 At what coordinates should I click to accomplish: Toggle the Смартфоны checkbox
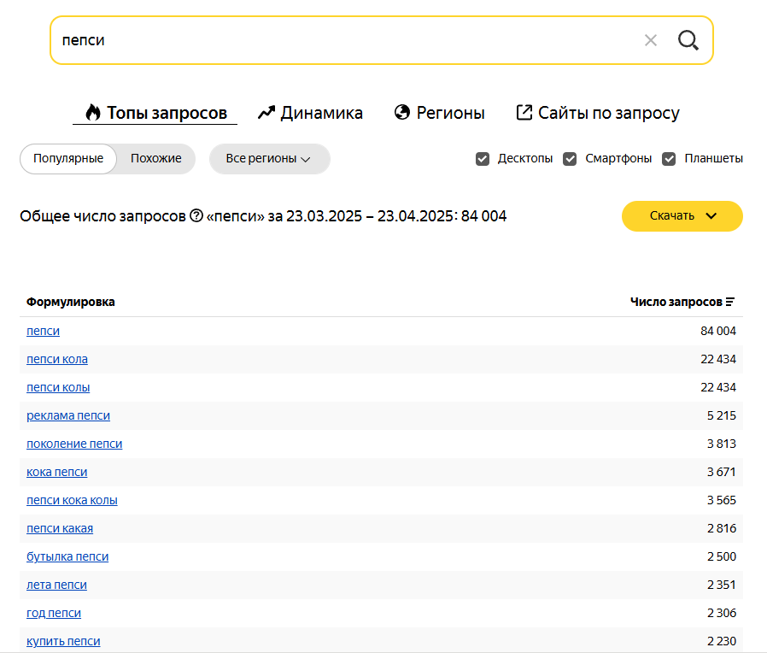tap(570, 159)
